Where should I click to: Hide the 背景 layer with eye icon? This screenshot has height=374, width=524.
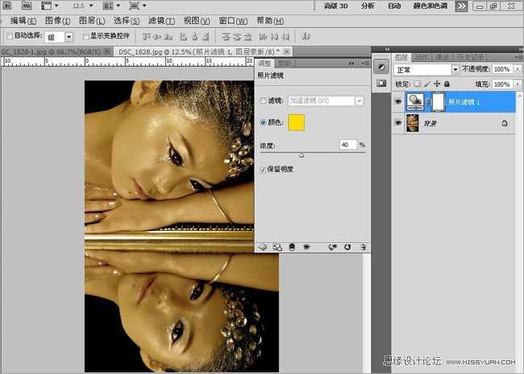click(x=396, y=123)
